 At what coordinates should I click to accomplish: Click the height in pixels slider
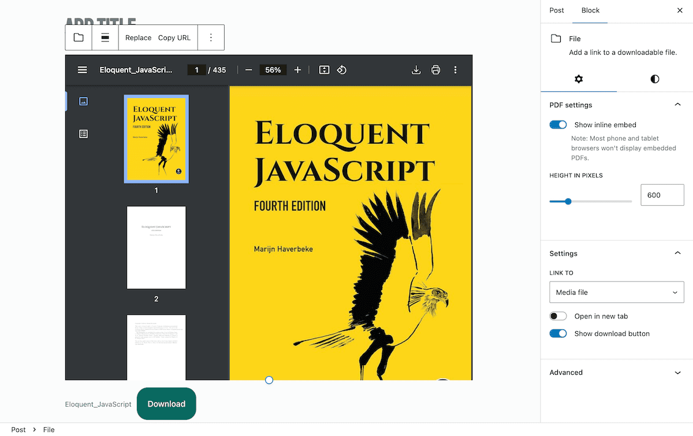tap(591, 201)
